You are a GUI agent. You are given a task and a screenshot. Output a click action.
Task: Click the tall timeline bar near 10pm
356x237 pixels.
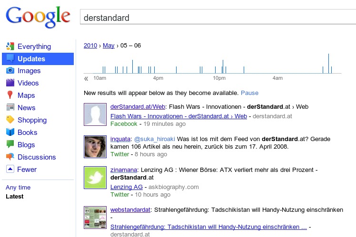(223, 66)
